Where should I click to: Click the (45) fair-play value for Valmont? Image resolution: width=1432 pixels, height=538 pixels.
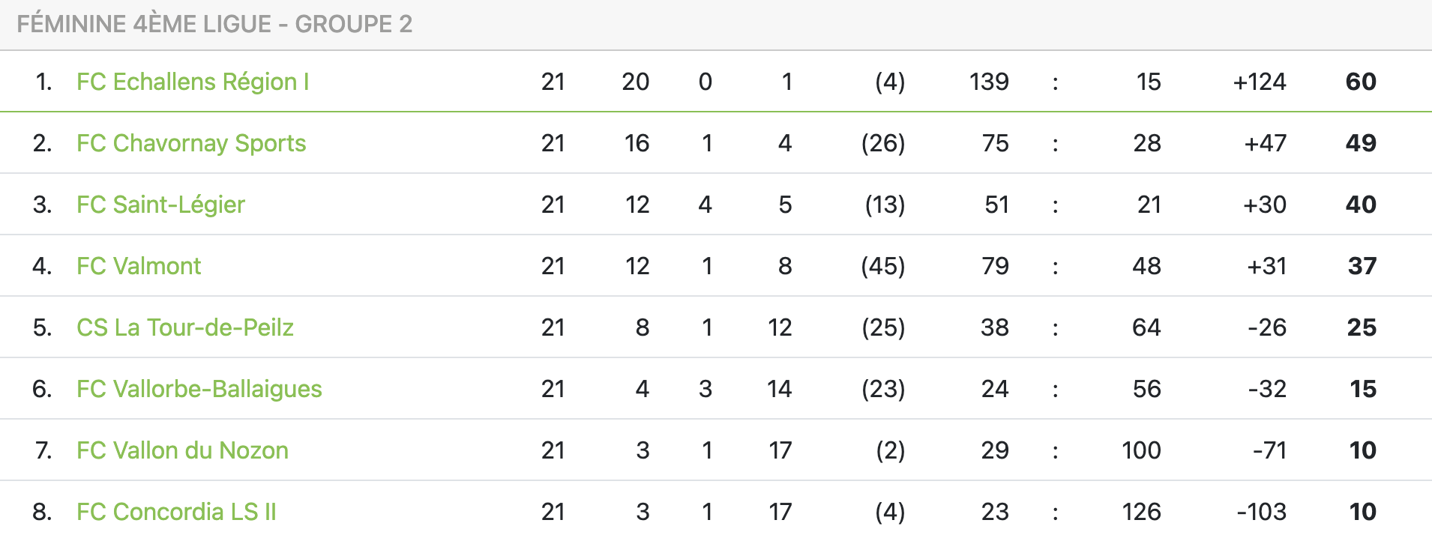coord(883,266)
